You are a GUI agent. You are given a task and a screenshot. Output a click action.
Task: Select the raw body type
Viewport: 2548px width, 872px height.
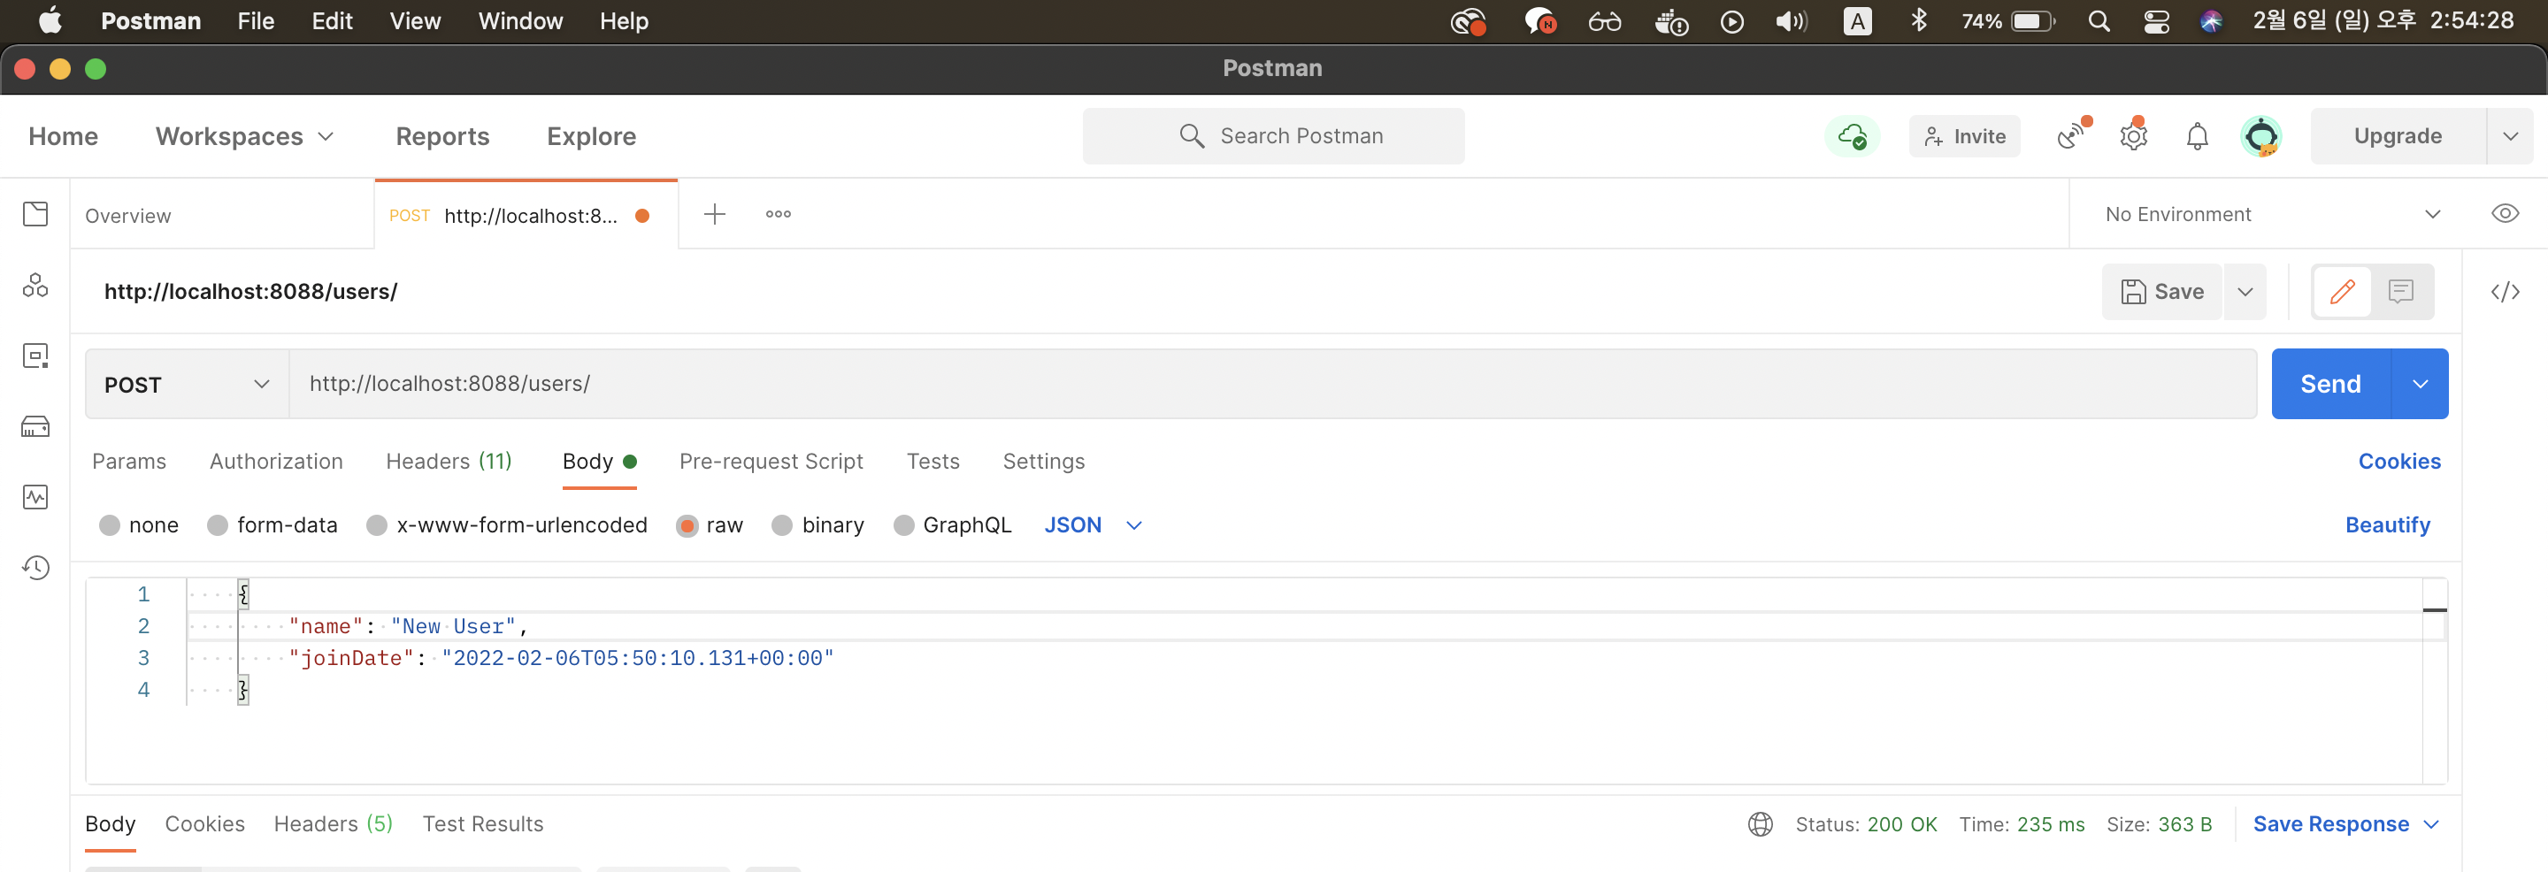pyautogui.click(x=687, y=525)
